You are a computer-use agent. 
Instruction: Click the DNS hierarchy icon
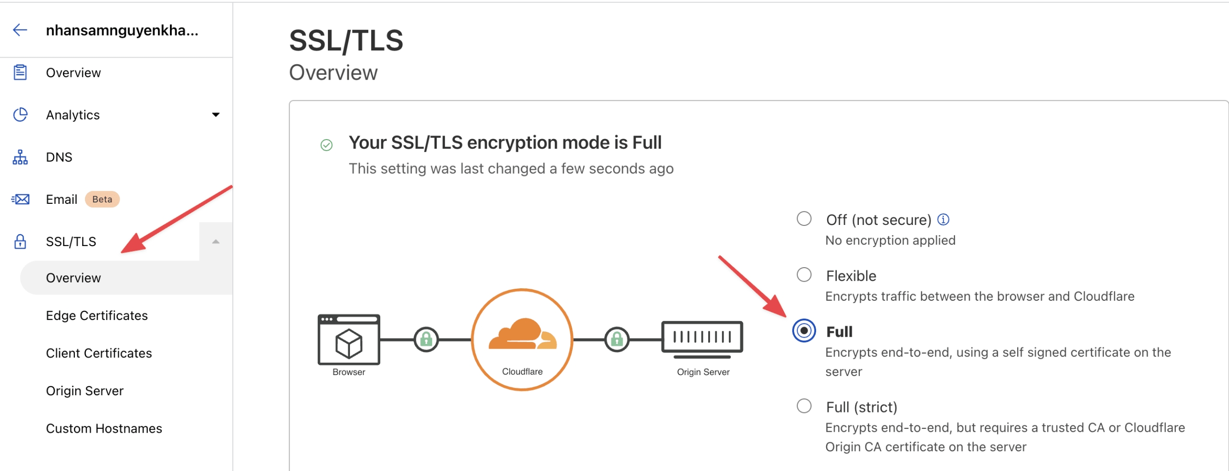coord(19,156)
